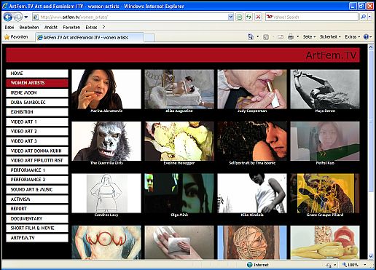Click the search magnifier icon
Screen dimensions: 376x270
coord(364,17)
